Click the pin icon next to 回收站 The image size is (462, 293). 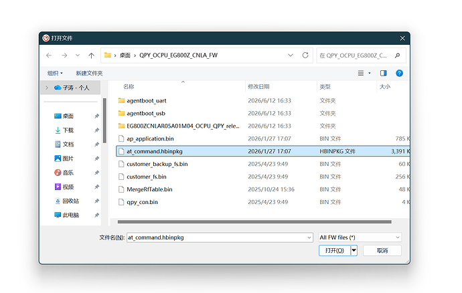96,201
